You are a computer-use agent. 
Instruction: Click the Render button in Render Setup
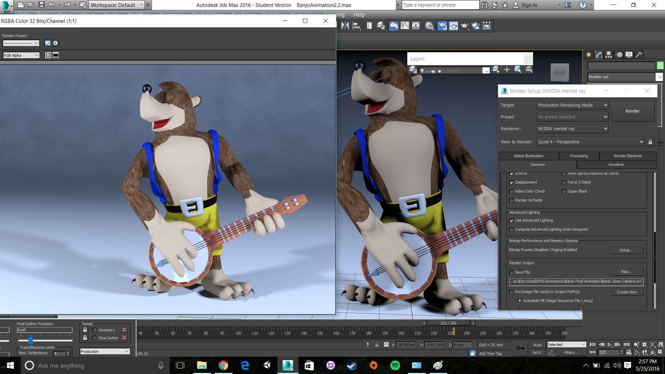coord(632,111)
